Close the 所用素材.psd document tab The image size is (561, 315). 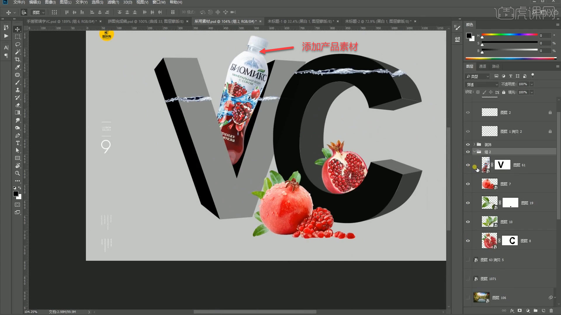click(x=260, y=21)
